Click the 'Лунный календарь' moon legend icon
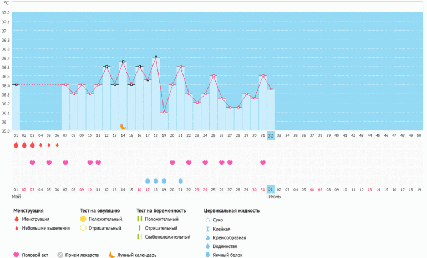The width and height of the screenshot is (427, 258). click(x=111, y=255)
